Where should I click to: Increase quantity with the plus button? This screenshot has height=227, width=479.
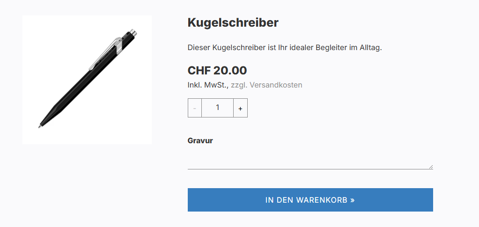240,108
